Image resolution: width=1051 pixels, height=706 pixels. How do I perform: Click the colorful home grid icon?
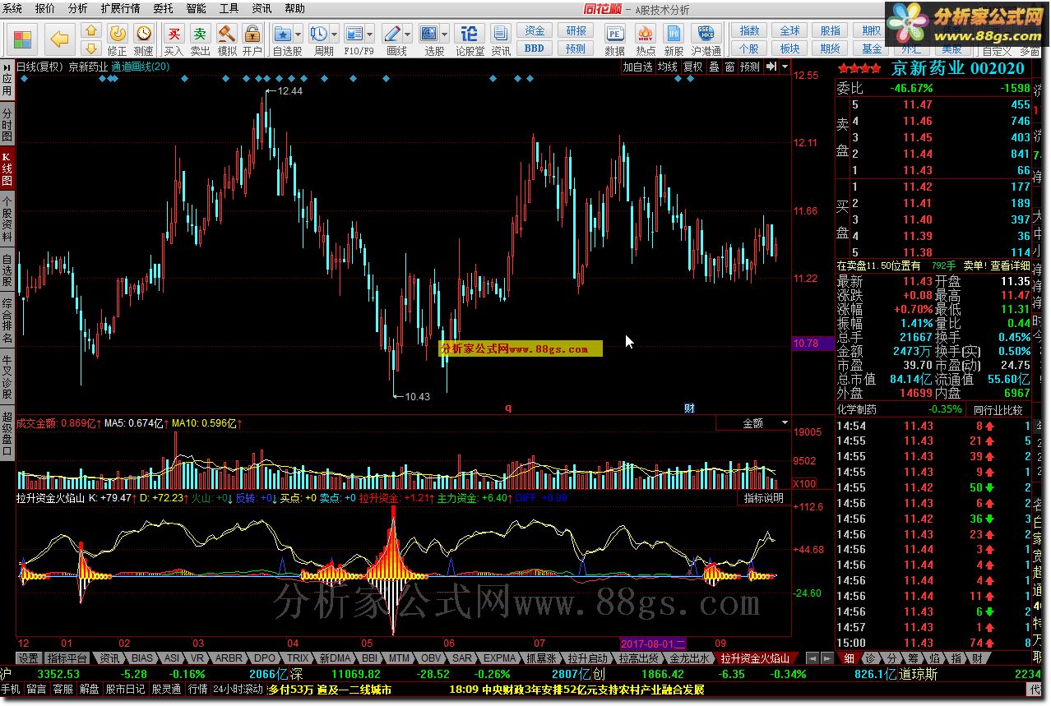coord(22,39)
